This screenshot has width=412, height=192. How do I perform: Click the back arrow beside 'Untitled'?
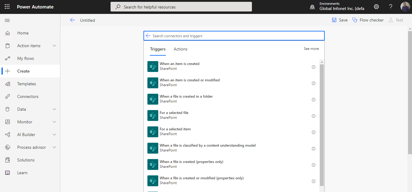click(72, 20)
